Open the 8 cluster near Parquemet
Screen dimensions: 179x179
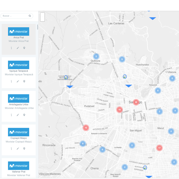click(x=158, y=91)
